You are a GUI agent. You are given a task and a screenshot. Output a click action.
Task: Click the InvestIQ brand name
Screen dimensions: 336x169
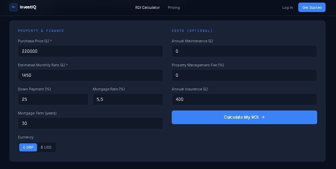[x=28, y=7]
